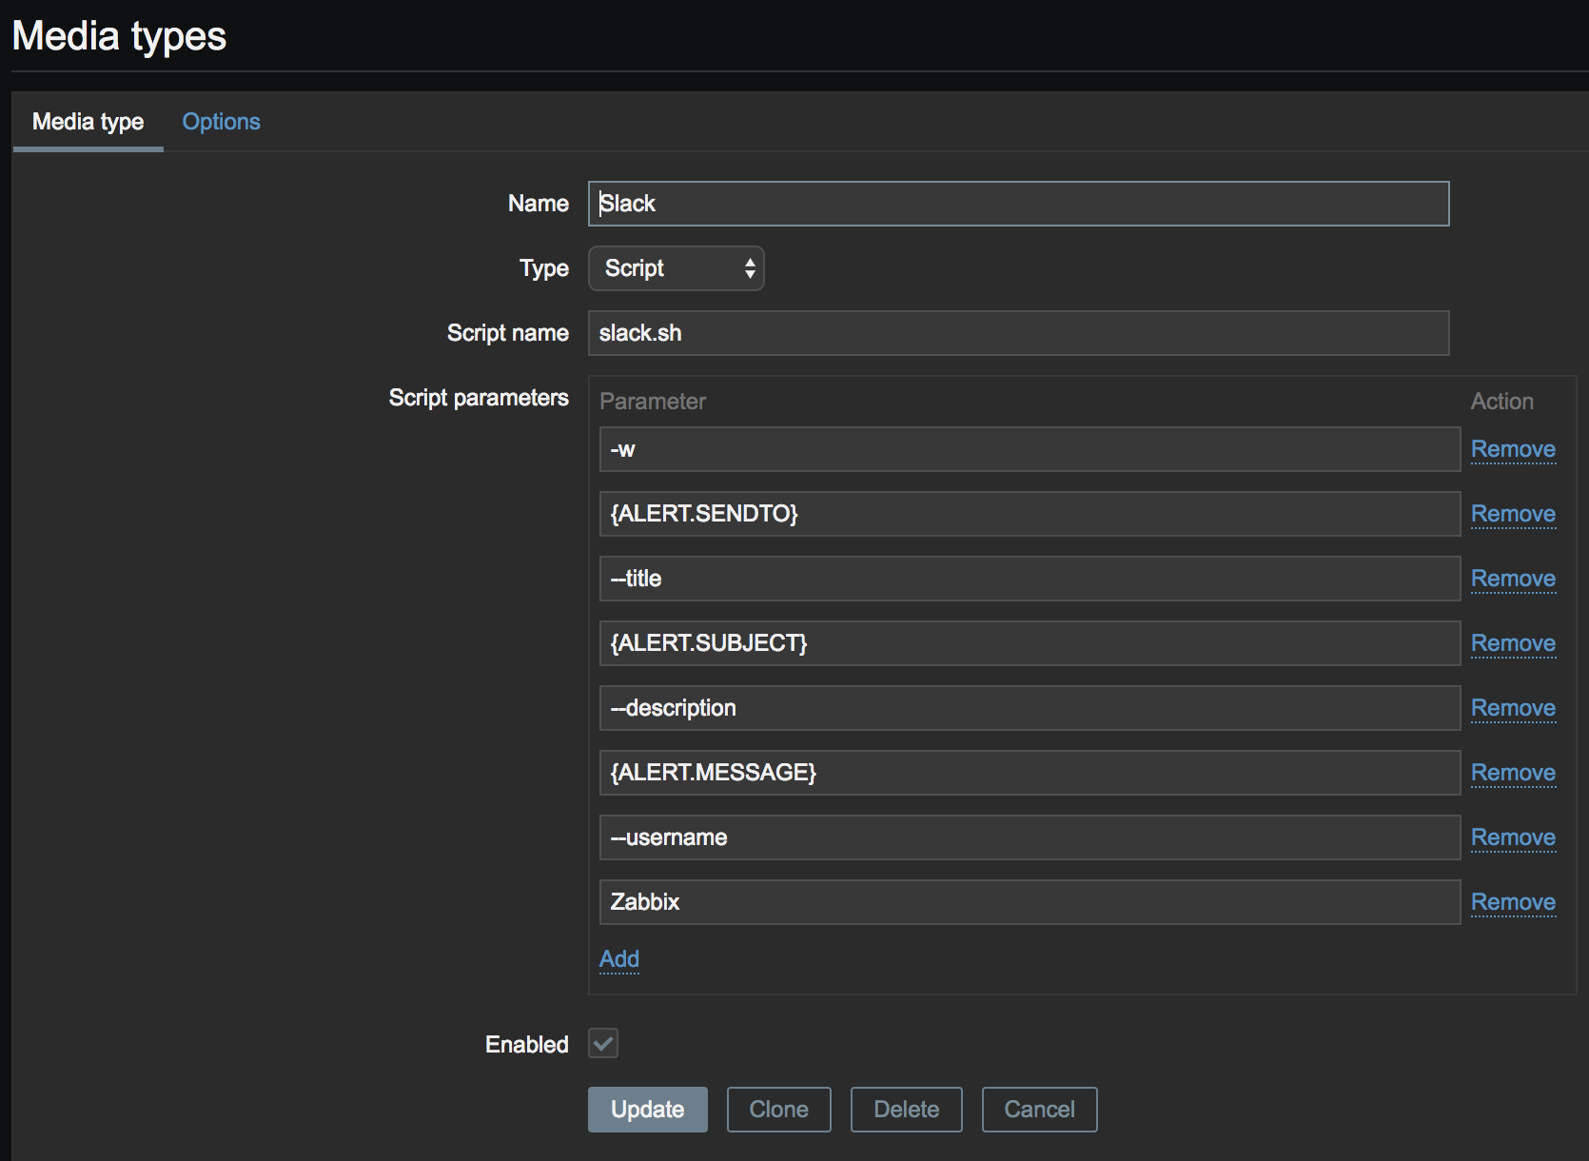This screenshot has width=1589, height=1161.
Task: Remove the {ALERT.SUBJECT} parameter
Action: pyautogui.click(x=1513, y=643)
